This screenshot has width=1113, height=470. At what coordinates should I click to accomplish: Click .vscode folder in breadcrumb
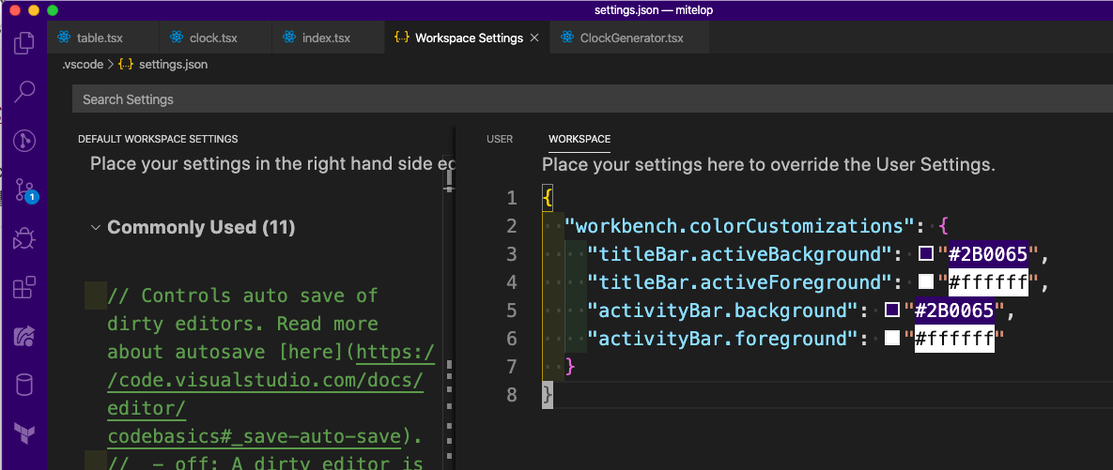(83, 65)
